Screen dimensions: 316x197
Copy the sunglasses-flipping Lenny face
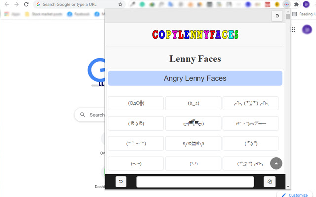click(194, 123)
